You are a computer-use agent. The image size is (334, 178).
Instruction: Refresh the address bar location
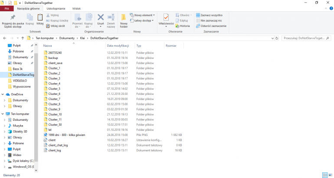click(x=277, y=38)
